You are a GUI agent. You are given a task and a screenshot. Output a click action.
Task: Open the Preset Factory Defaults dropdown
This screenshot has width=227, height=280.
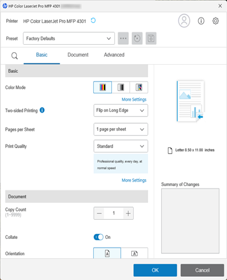[x=69, y=39]
